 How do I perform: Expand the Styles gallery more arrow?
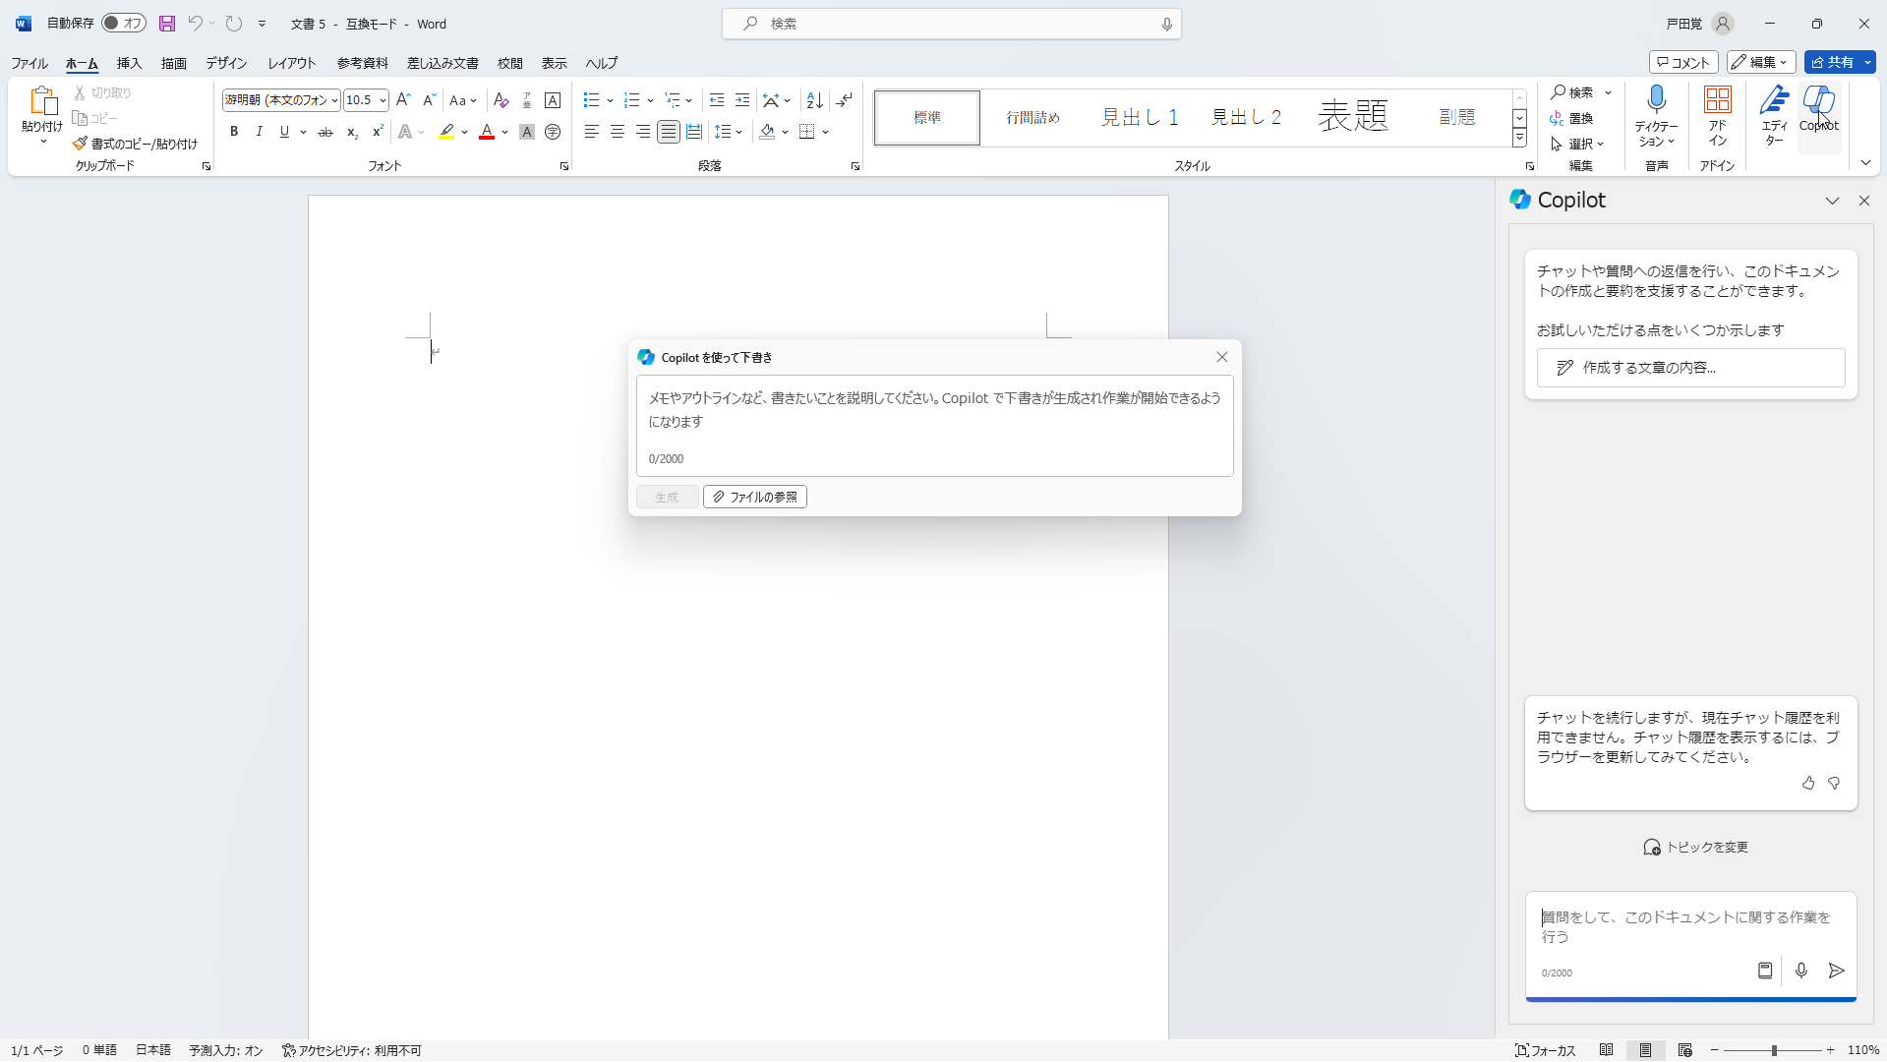click(1519, 139)
